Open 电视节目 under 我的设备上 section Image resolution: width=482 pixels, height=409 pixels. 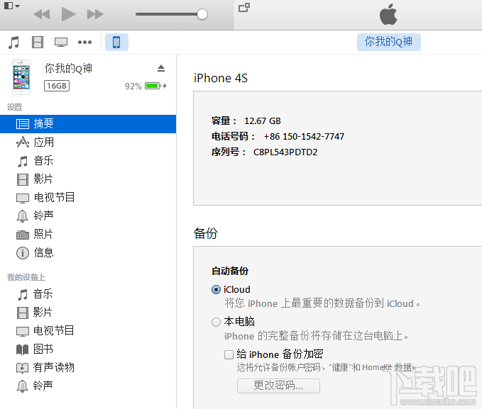[x=88, y=331]
